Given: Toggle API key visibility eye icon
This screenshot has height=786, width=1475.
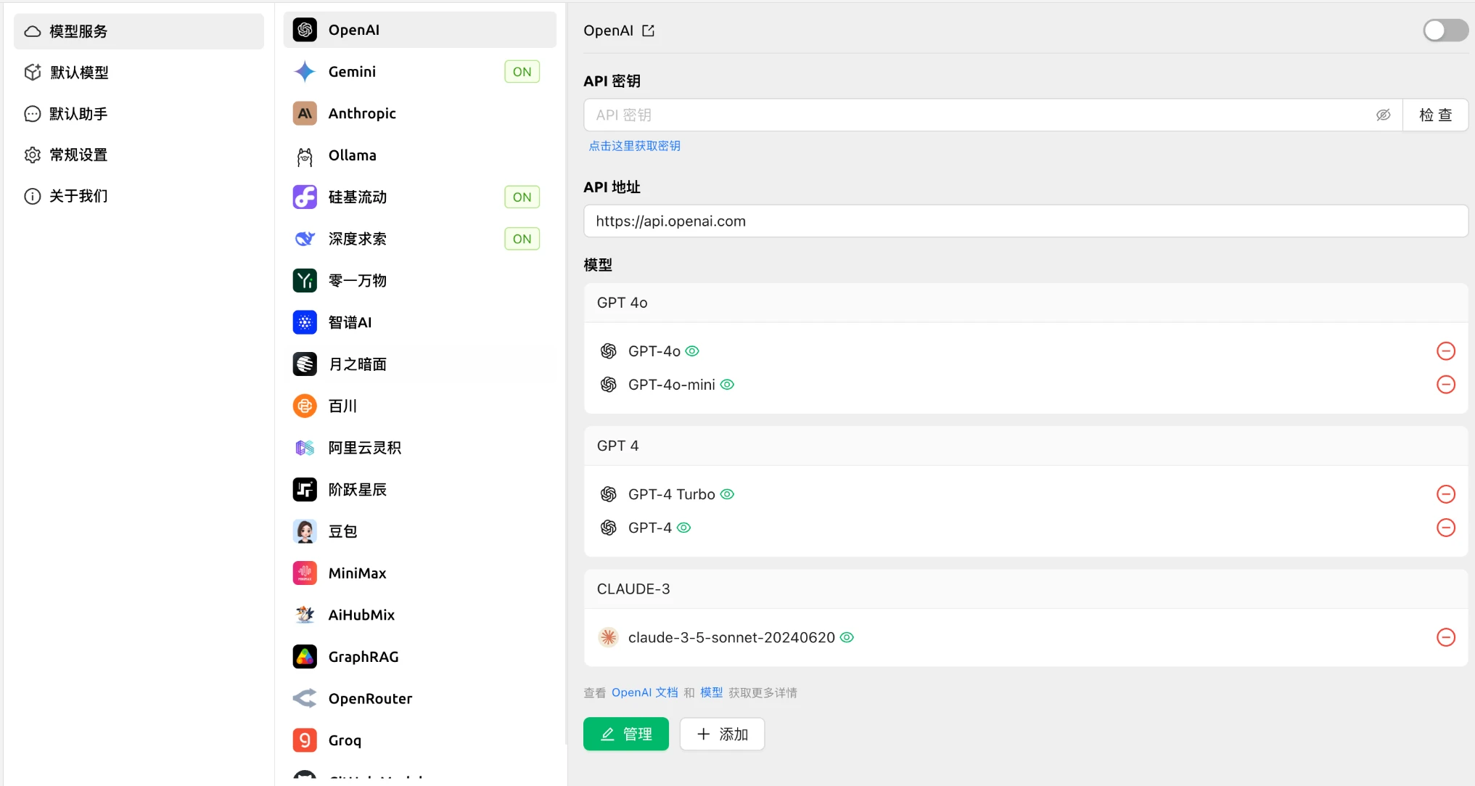Looking at the screenshot, I should (x=1383, y=115).
